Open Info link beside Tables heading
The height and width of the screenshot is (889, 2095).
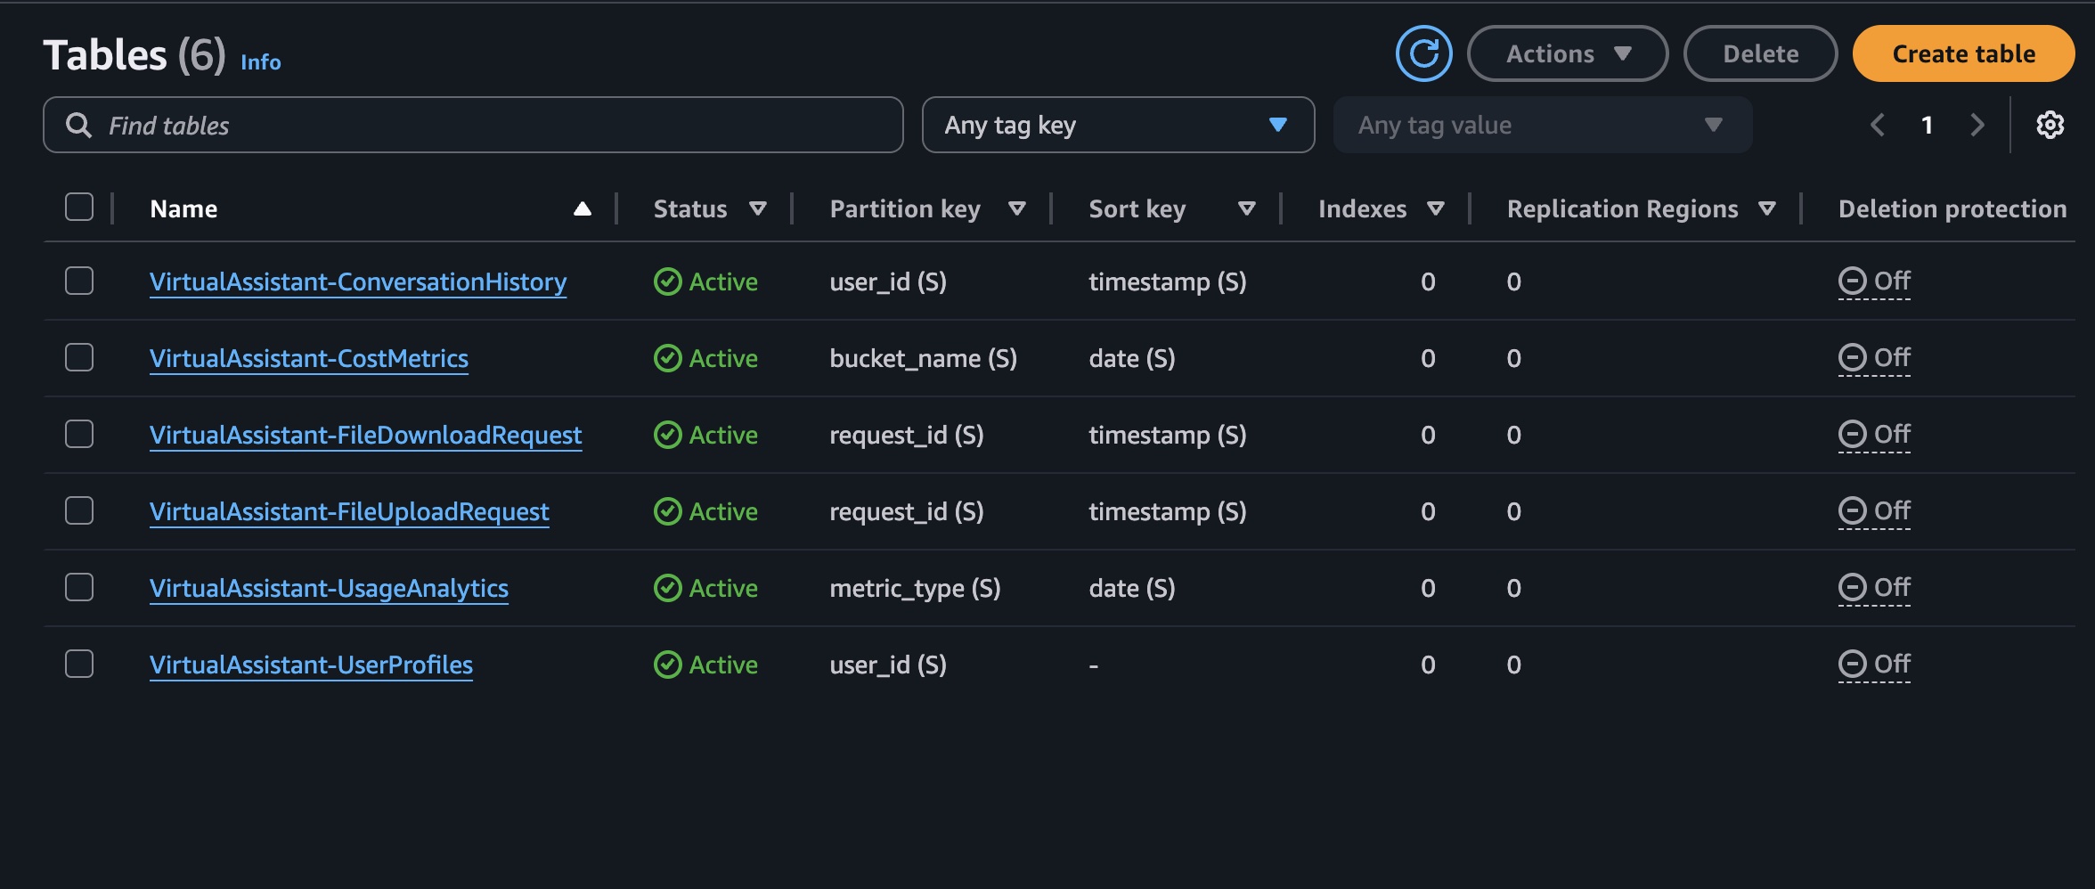pos(260,61)
